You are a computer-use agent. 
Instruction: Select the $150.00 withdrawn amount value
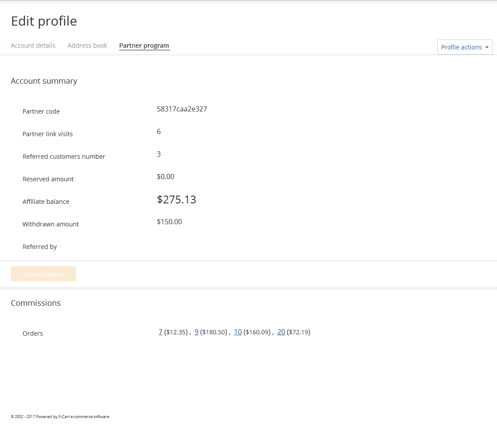click(169, 222)
